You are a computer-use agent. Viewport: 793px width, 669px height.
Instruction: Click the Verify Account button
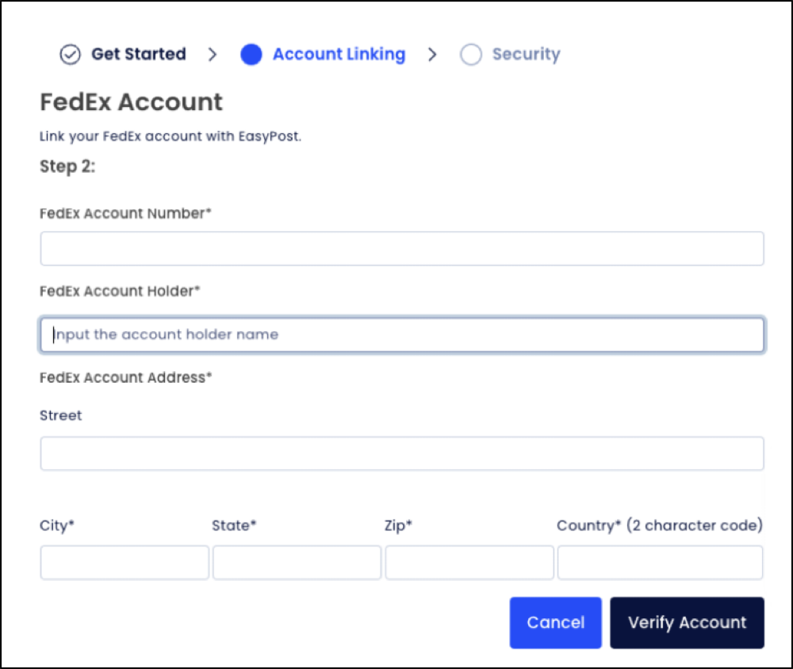click(687, 622)
